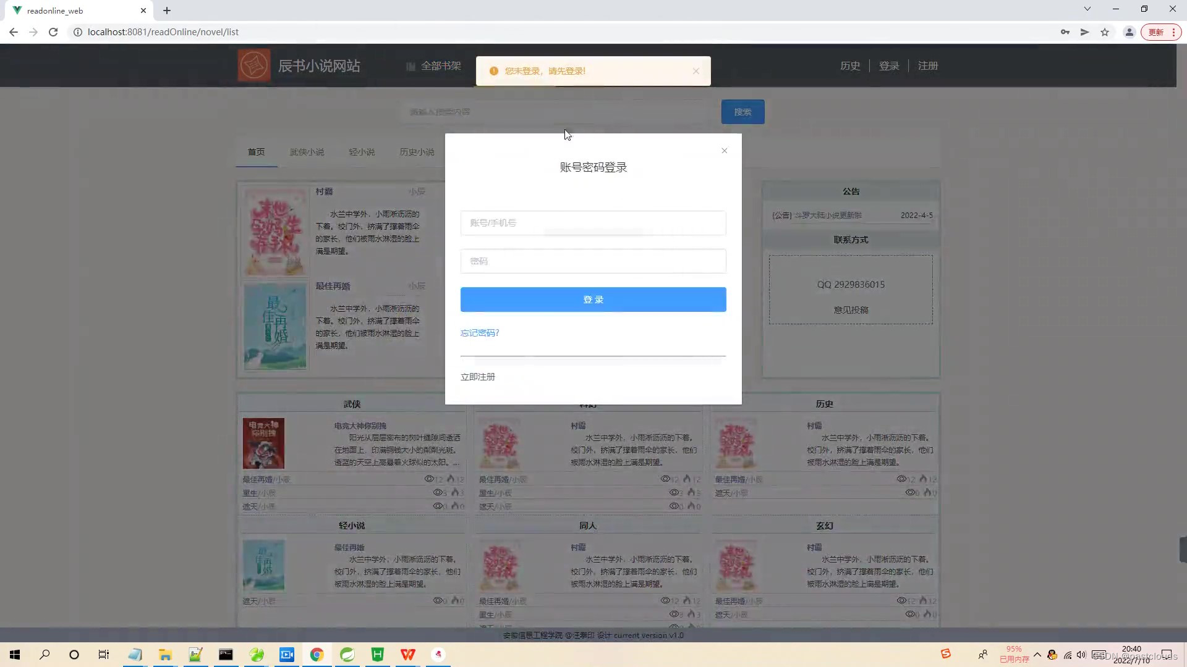Launch HBuilder from the taskbar
This screenshot has width=1187, height=667.
[x=378, y=655]
